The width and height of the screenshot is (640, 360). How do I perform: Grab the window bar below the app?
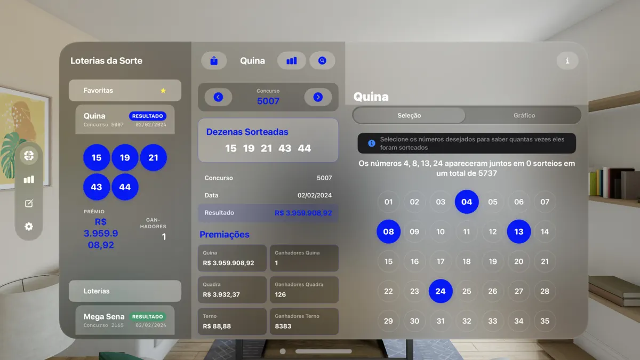pyautogui.click(x=323, y=351)
